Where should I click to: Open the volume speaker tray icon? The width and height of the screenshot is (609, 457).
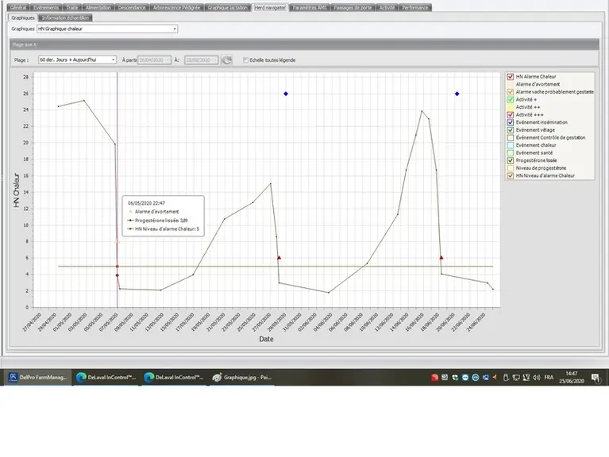coord(537,378)
